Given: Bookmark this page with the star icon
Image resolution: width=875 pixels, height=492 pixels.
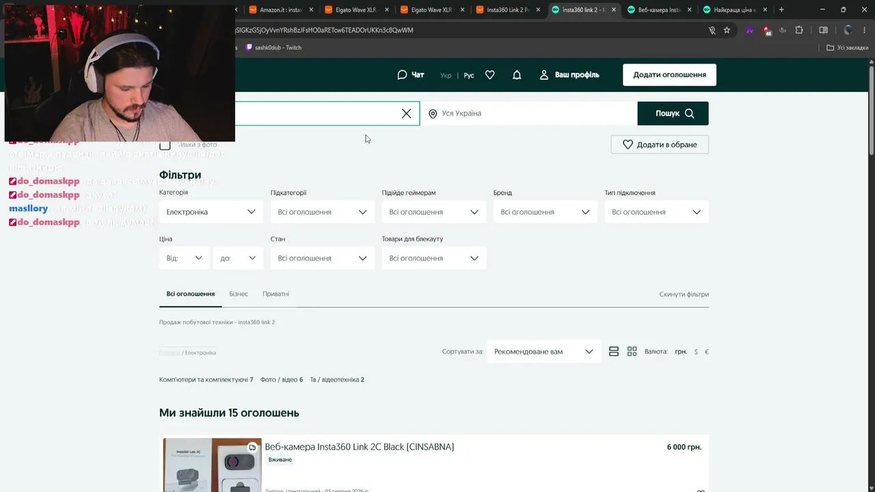Looking at the screenshot, I should point(727,30).
